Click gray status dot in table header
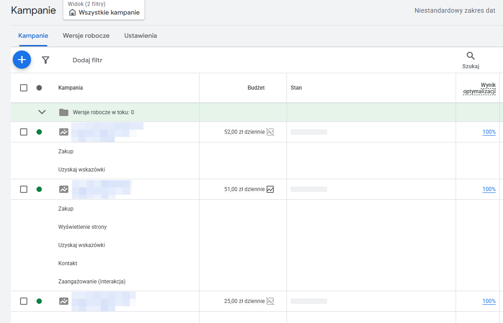 click(39, 87)
